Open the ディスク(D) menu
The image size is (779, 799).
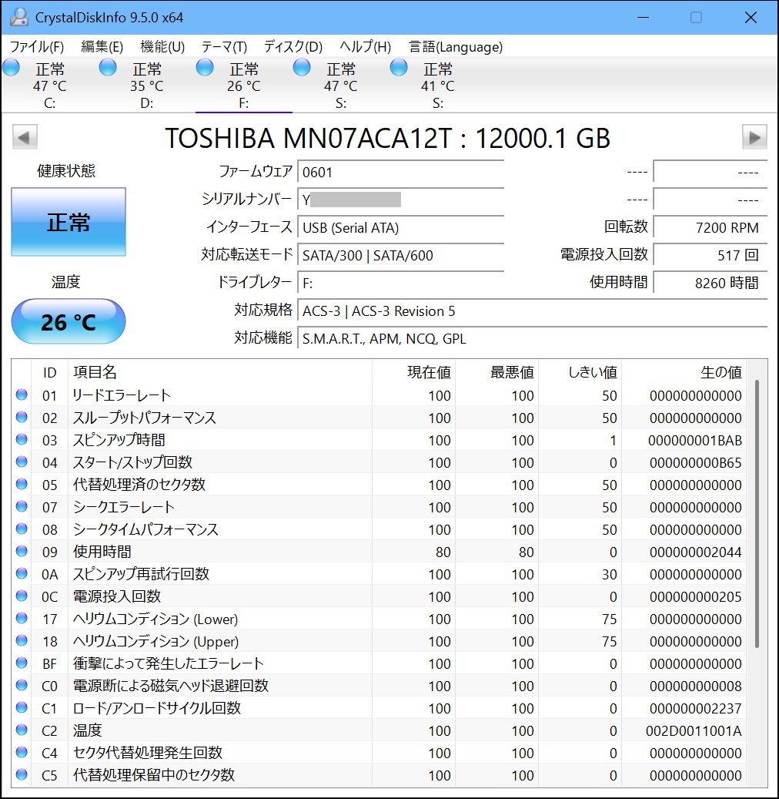(293, 47)
